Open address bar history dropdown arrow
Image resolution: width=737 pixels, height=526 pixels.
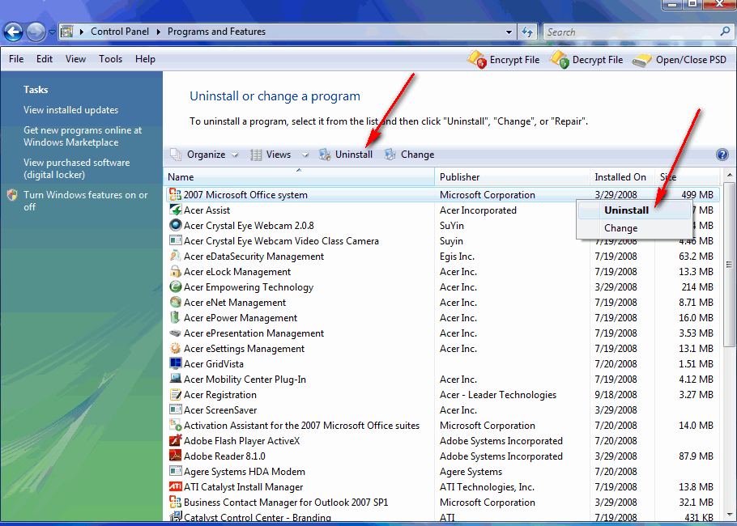click(x=509, y=32)
